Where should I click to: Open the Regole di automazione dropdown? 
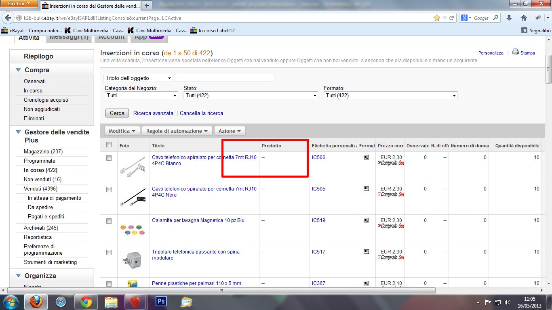coord(177,131)
